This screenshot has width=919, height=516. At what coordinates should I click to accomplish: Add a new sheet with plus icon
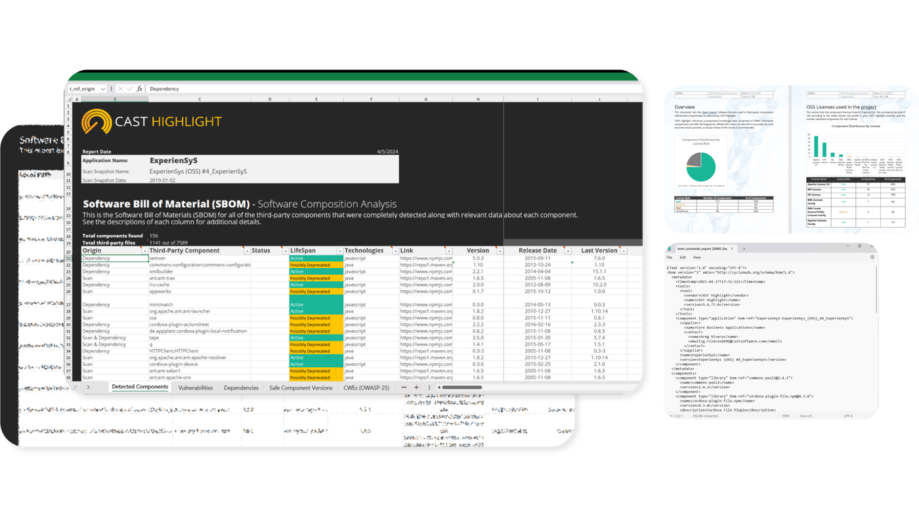[x=416, y=387]
